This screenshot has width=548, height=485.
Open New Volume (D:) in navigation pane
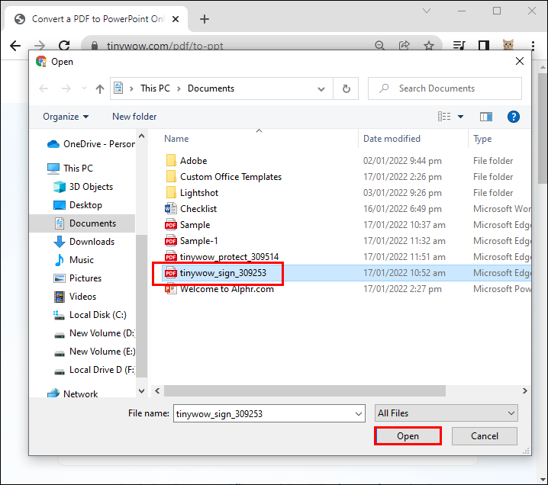(x=94, y=333)
